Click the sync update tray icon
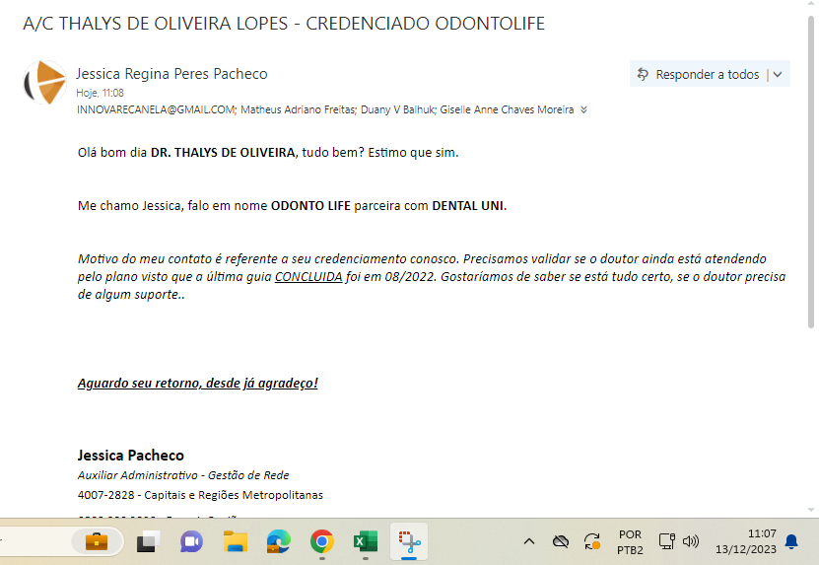Viewport: 819px width, 565px height. tap(592, 541)
